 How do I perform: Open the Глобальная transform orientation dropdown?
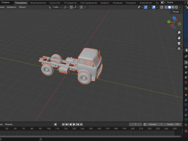[55, 7]
